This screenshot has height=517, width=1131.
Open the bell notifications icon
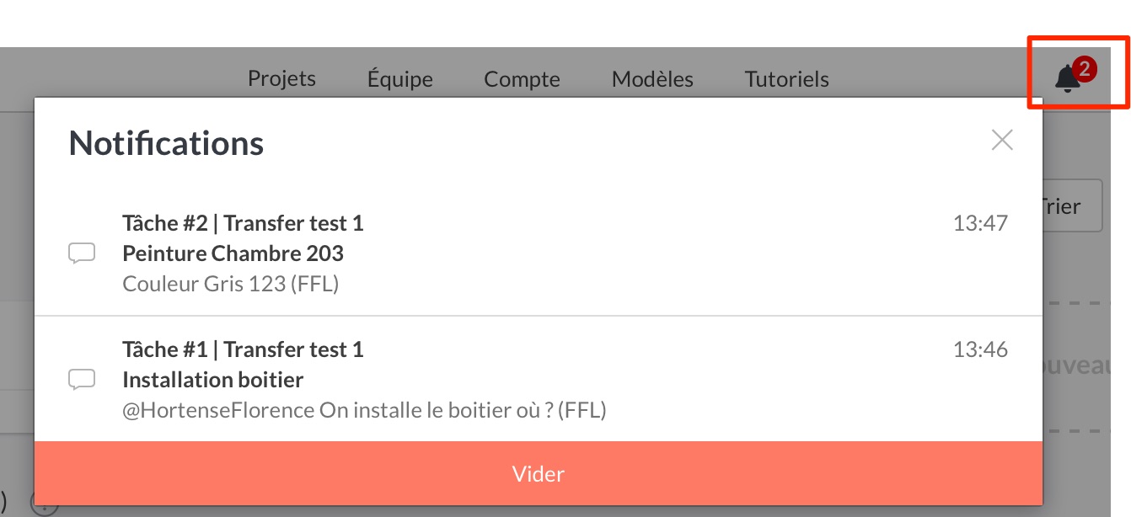(1068, 79)
